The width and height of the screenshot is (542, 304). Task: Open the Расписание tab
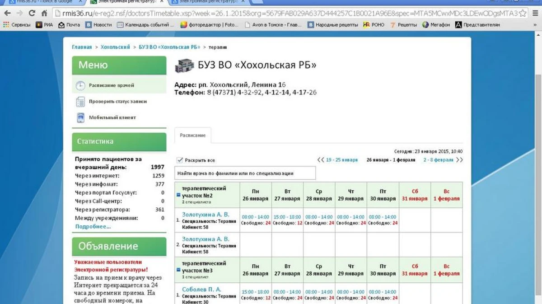pos(192,136)
